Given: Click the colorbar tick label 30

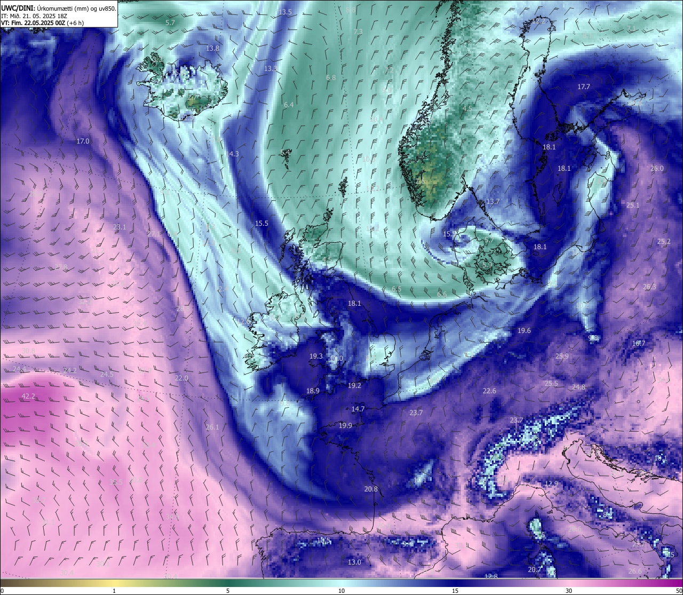Looking at the screenshot, I should coord(569,591).
